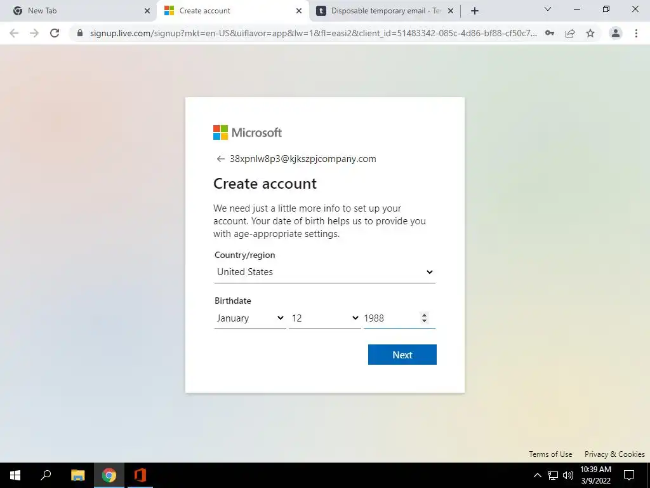650x488 pixels.
Task: Click the Country/region label
Action: (244, 255)
